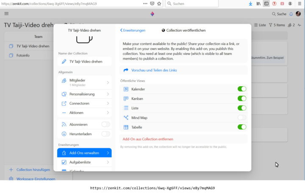The width and height of the screenshot is (305, 196).
Task: Expand the Mitglieder chevron
Action: (108, 82)
